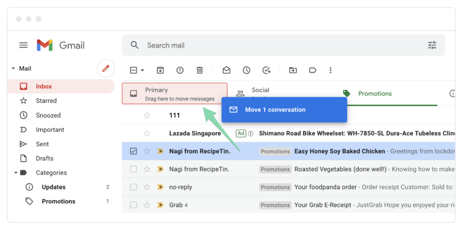Image resolution: width=462 pixels, height=227 pixels.
Task: Open the More options three-dot menu
Action: pos(331,70)
